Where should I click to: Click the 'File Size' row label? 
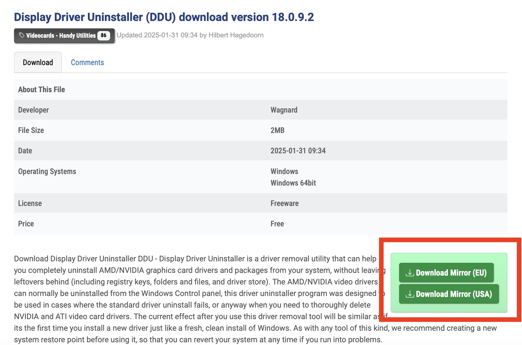point(31,130)
